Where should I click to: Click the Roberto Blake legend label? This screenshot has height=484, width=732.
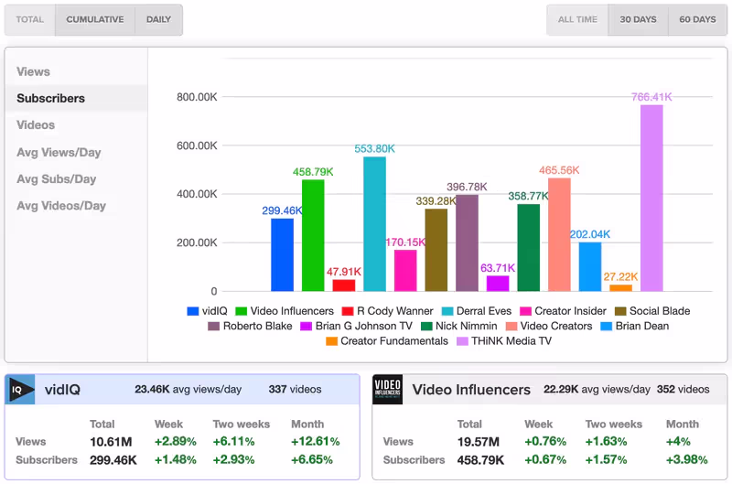tap(257, 326)
